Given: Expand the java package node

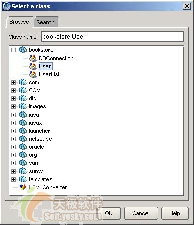Looking at the screenshot, I should (13, 115).
